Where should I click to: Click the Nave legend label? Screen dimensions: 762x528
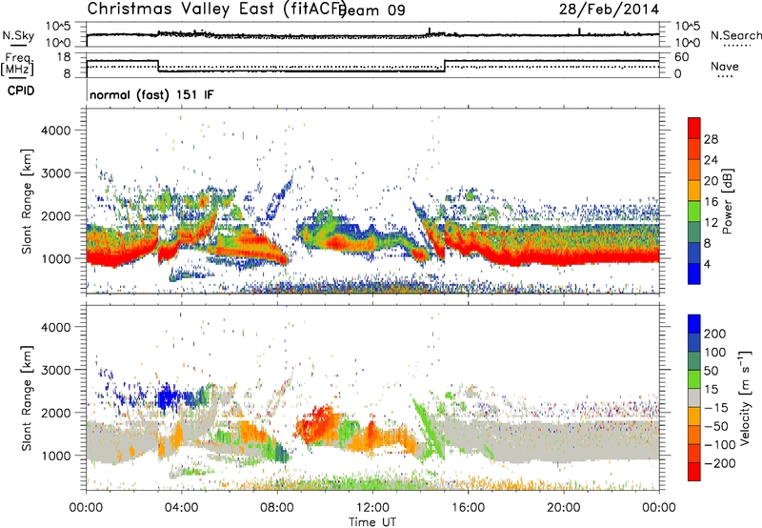[x=725, y=67]
